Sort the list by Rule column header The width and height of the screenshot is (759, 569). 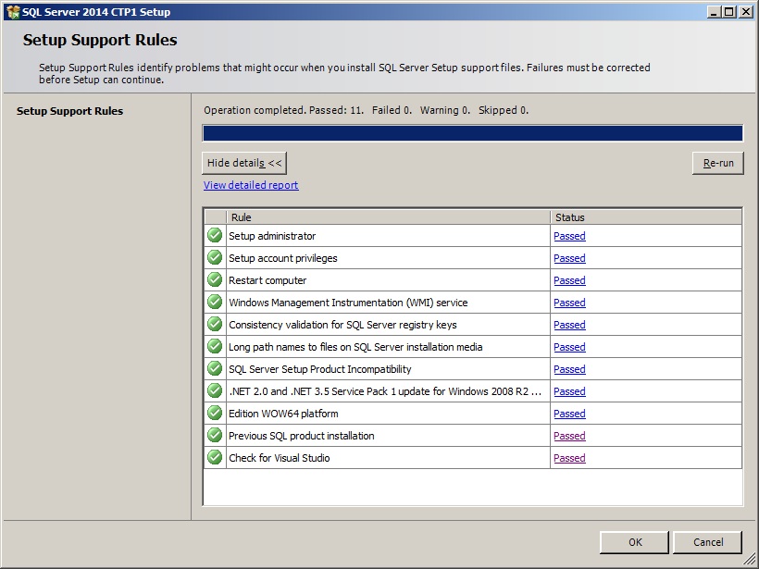pos(388,217)
